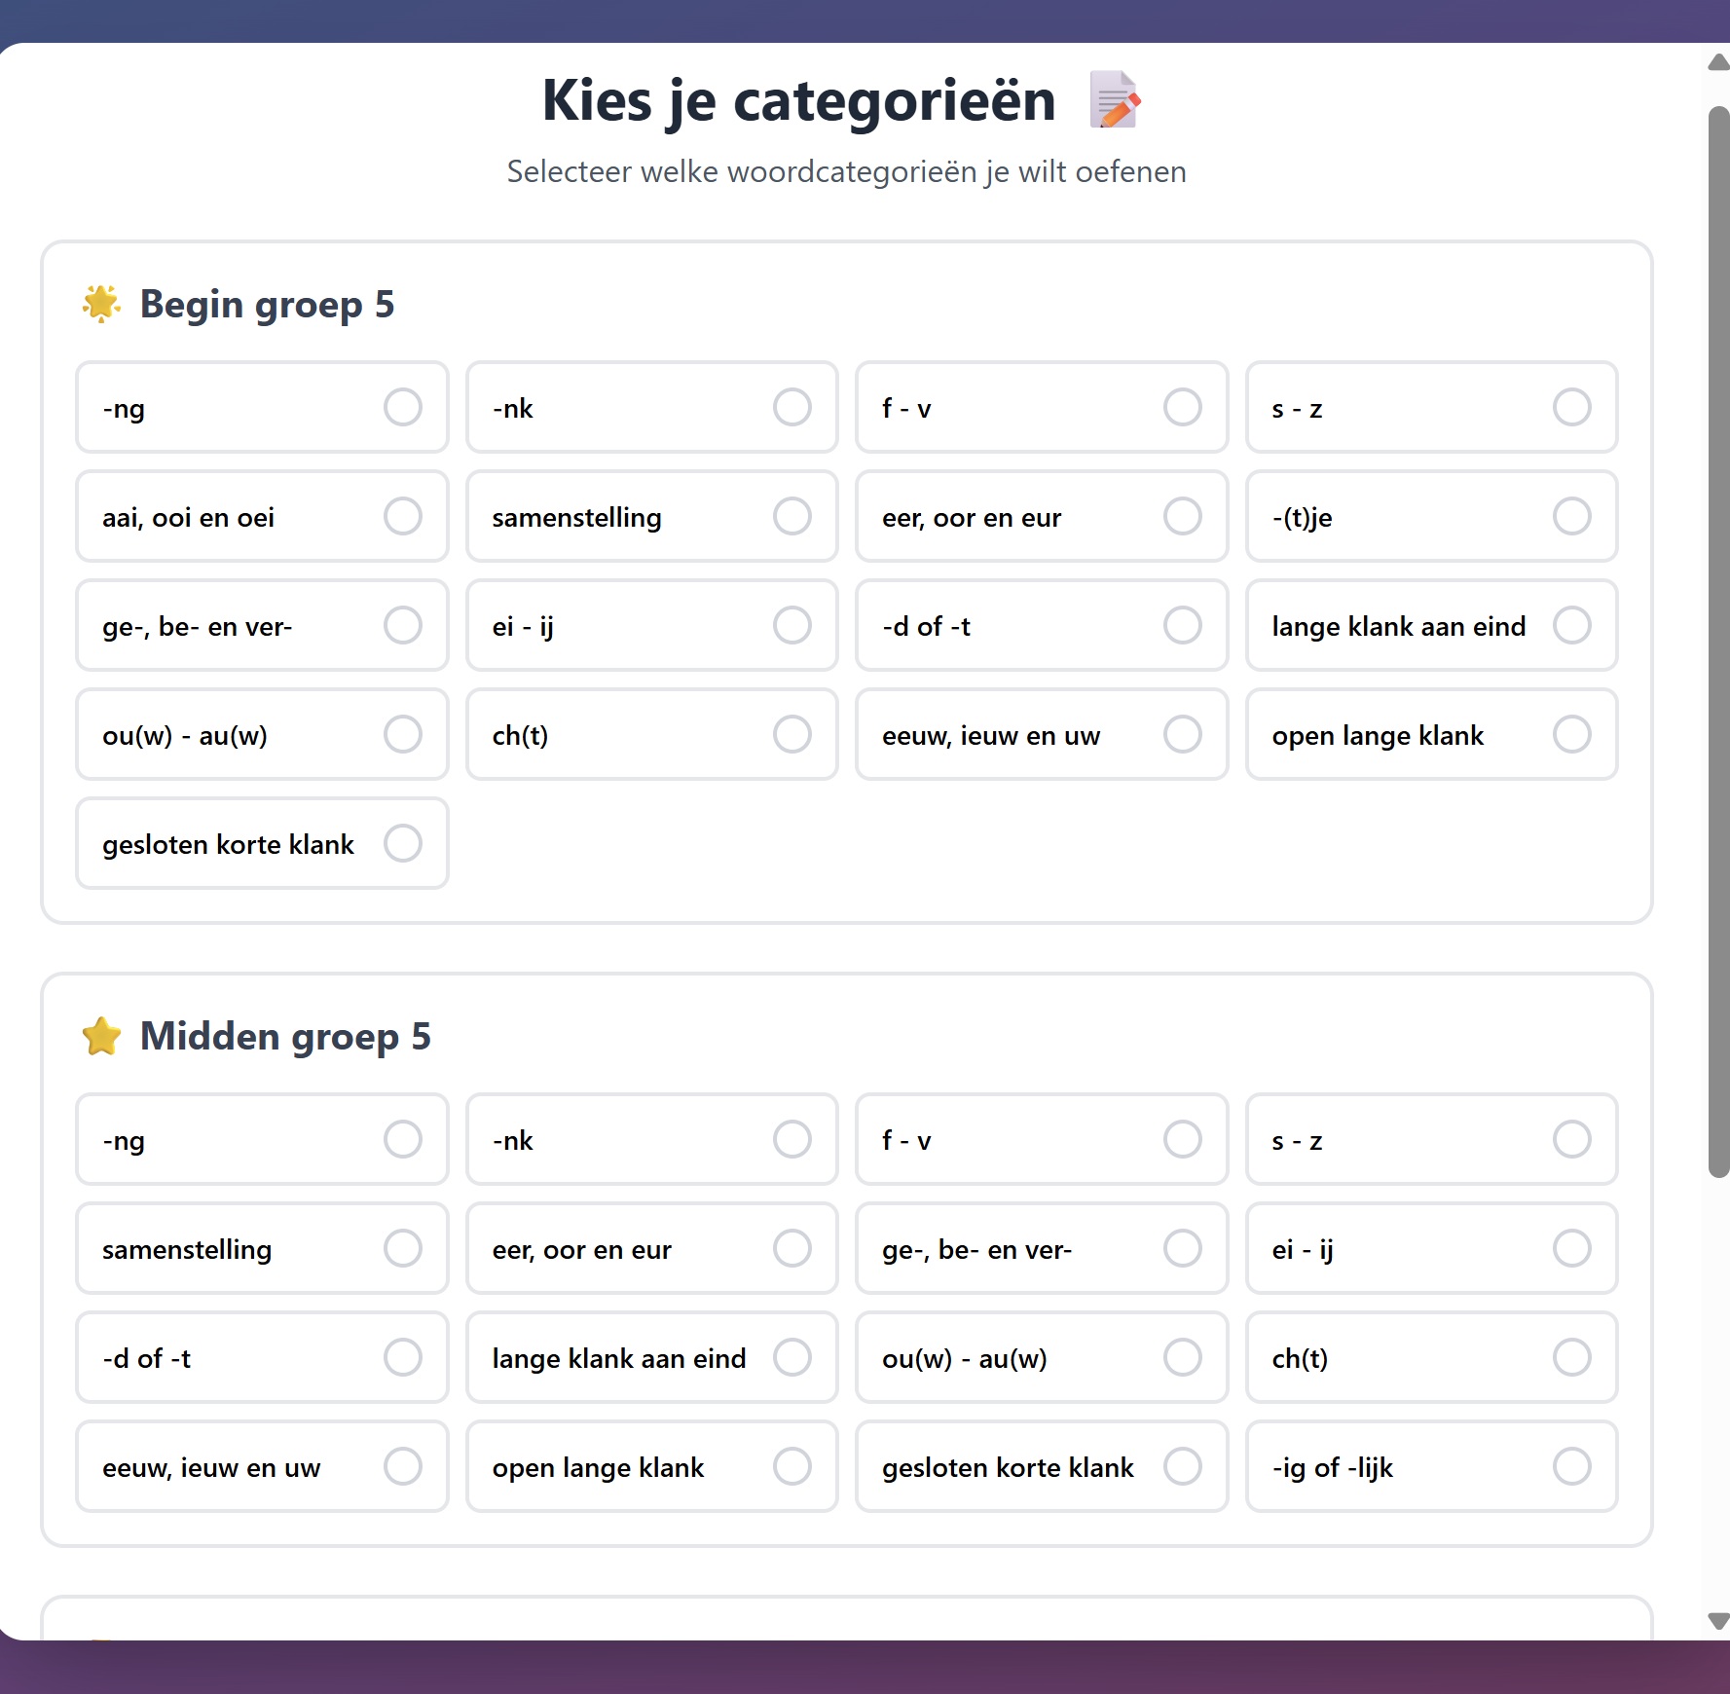Viewport: 1730px width, 1694px height.
Task: Enable samenstelling in Begin groep 5
Action: [651, 516]
